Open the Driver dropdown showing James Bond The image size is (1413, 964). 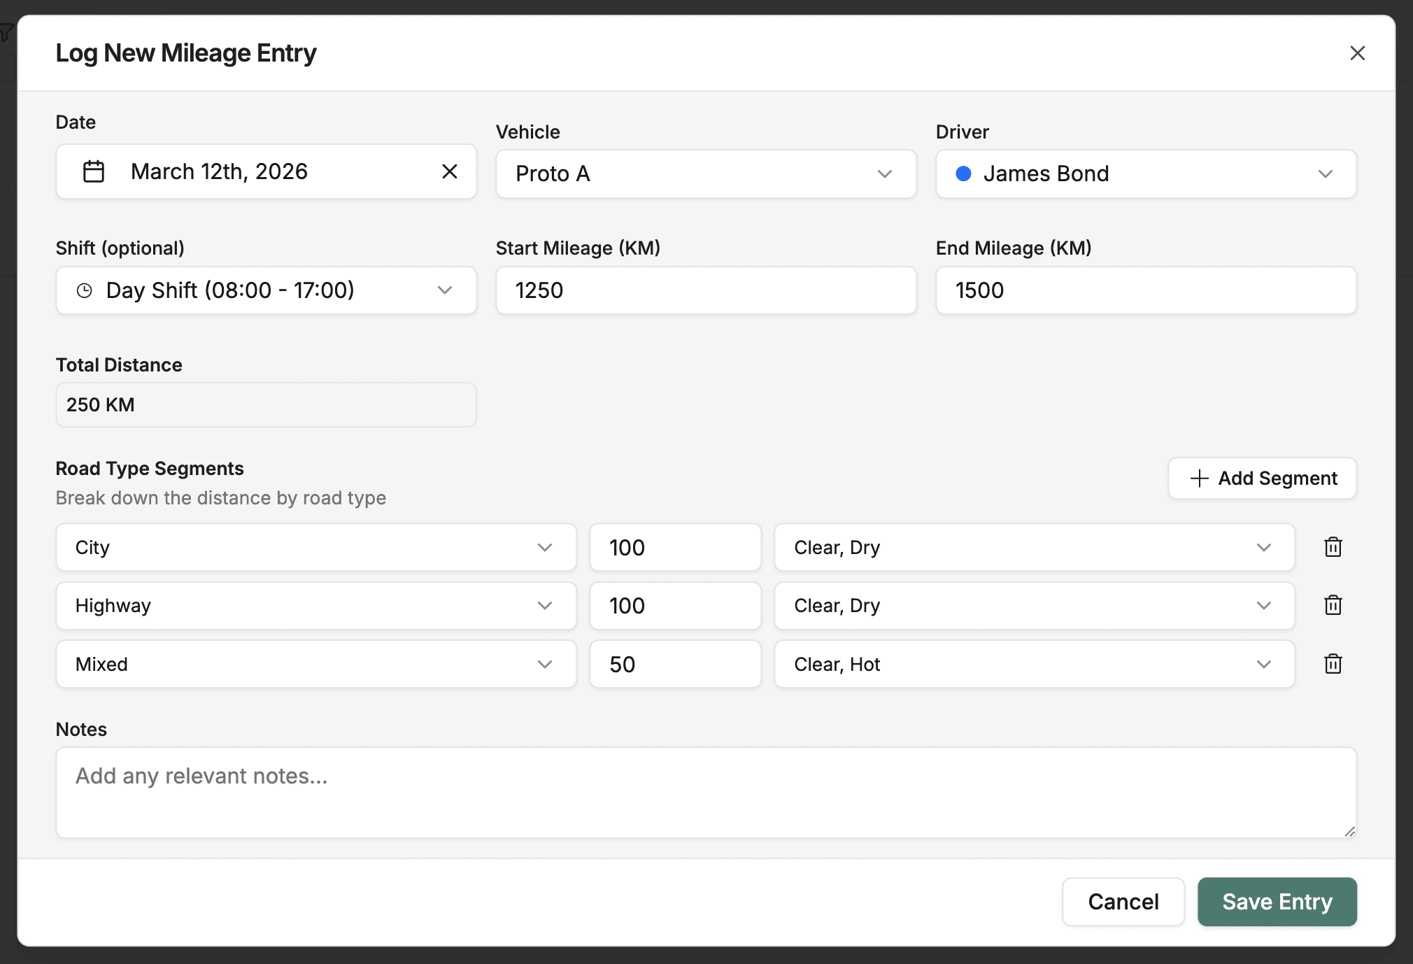(1146, 173)
